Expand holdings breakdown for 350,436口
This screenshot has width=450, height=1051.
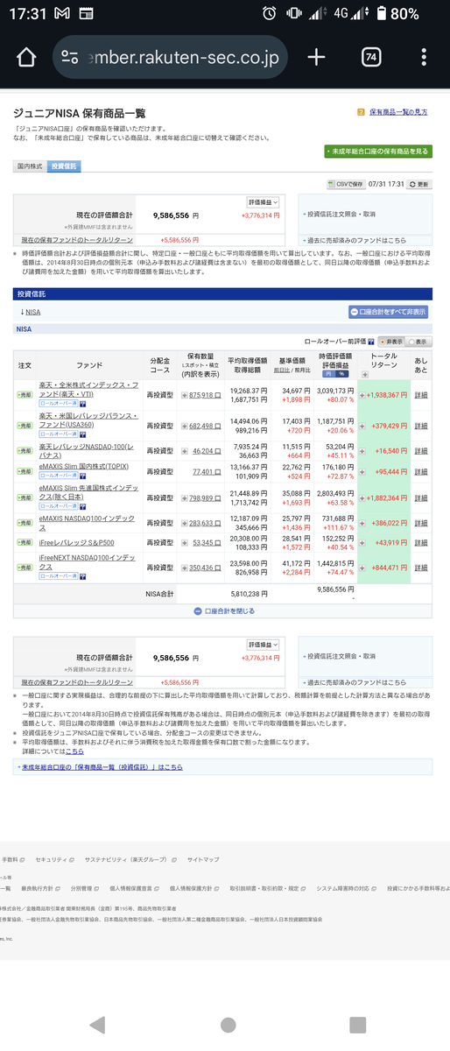185,568
